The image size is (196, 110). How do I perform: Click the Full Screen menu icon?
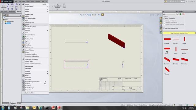[23, 79]
